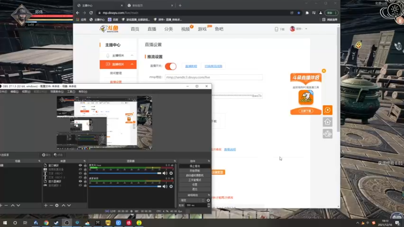Collapse the orange 直播相关 sidebar section

click(132, 65)
